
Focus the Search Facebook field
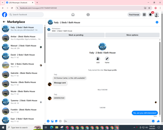coord(26,15)
